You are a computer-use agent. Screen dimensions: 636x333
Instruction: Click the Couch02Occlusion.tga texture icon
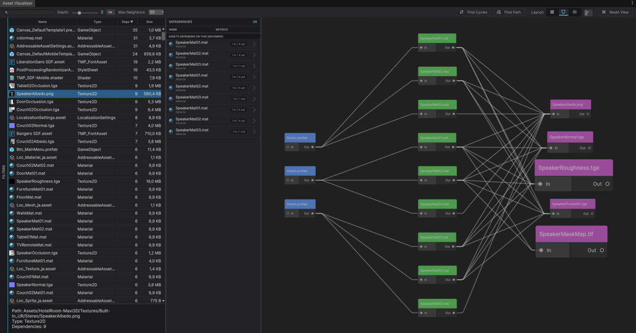pyautogui.click(x=12, y=110)
